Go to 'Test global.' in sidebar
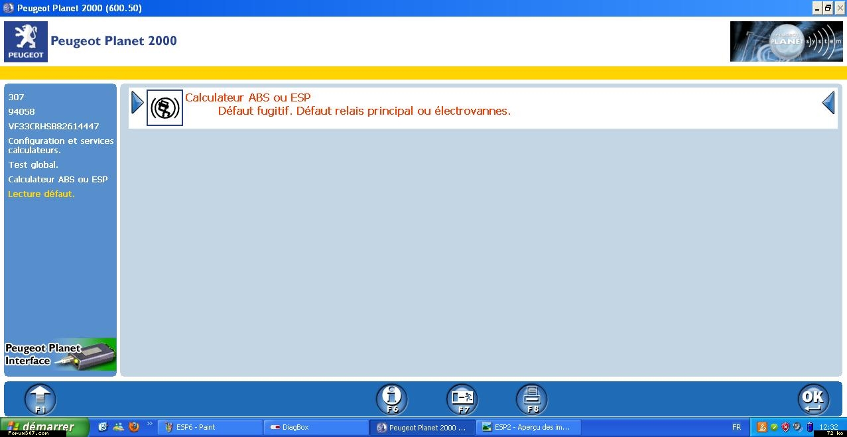Screen dimensions: 847x437 [x=33, y=164]
